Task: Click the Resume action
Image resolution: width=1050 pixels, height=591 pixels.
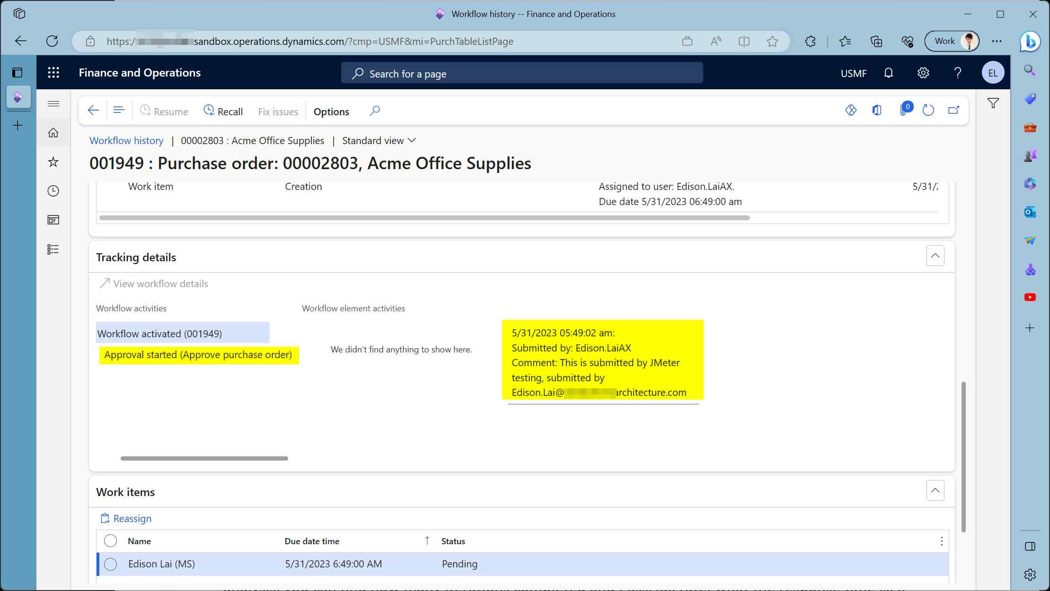Action: [x=164, y=111]
